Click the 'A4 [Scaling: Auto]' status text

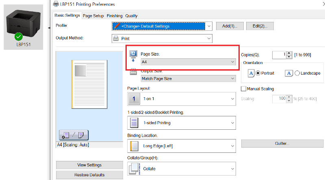pyautogui.click(x=73, y=145)
